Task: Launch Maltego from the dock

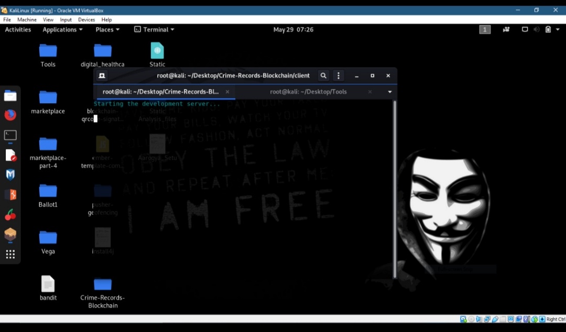Action: [x=10, y=175]
